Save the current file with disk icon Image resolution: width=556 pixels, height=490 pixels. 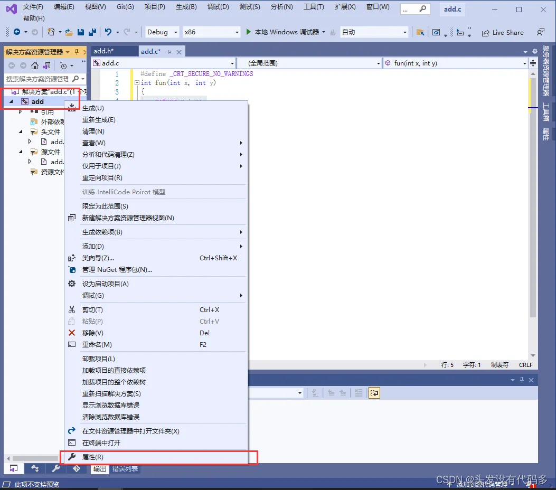tap(81, 32)
